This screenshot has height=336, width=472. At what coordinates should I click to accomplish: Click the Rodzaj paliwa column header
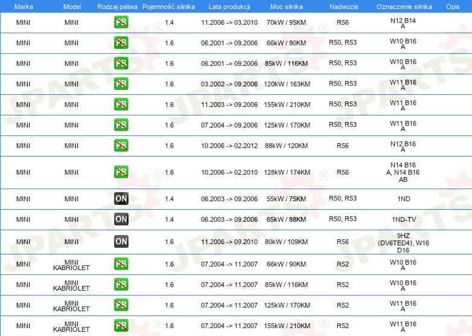pos(117,7)
